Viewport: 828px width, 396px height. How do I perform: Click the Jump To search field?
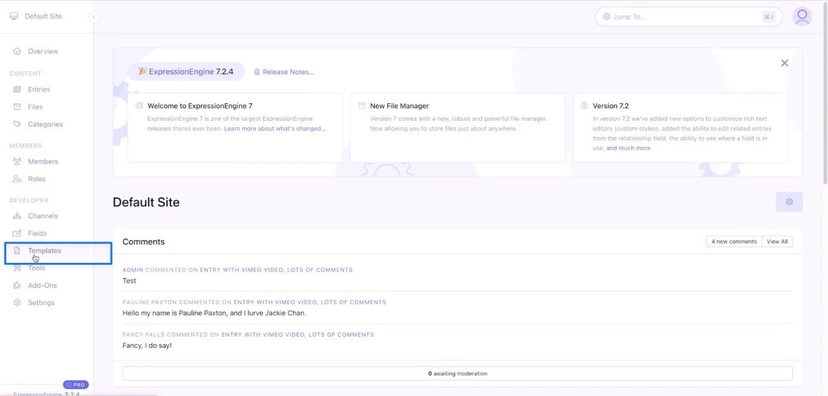[x=688, y=16]
